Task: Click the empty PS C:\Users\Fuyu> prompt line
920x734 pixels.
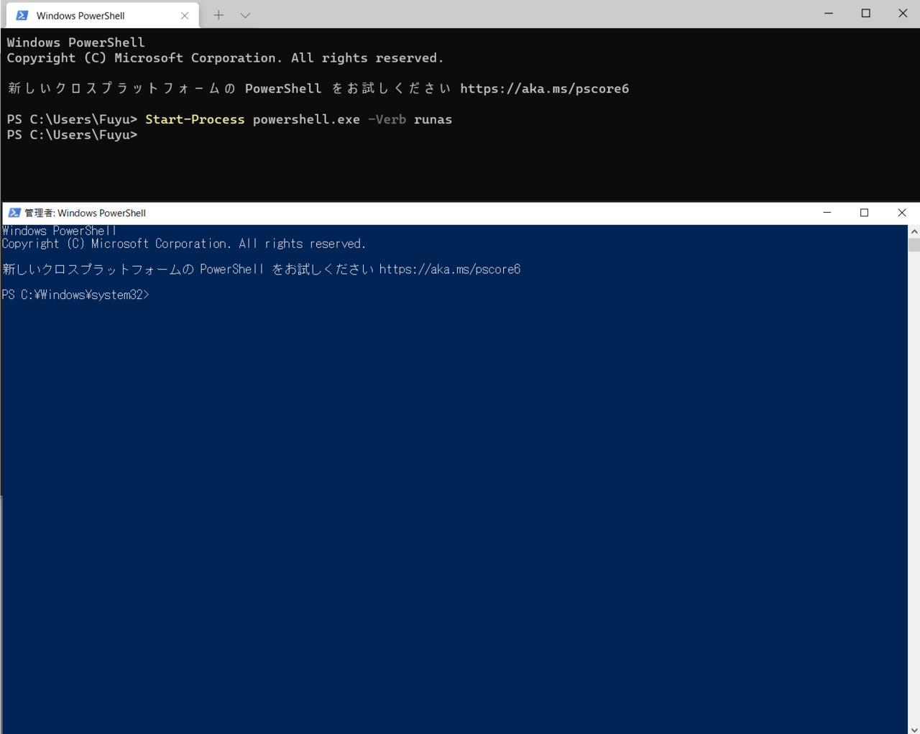Action: click(x=72, y=135)
